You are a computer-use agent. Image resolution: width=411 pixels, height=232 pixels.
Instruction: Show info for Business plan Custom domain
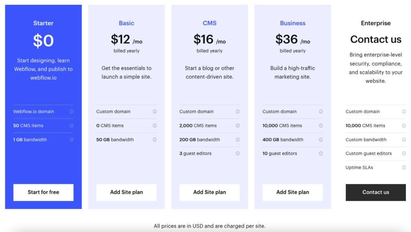(321, 112)
